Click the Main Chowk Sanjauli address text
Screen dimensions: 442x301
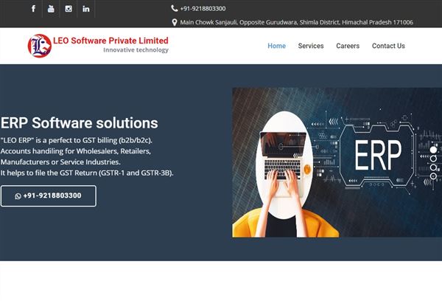tap(296, 22)
